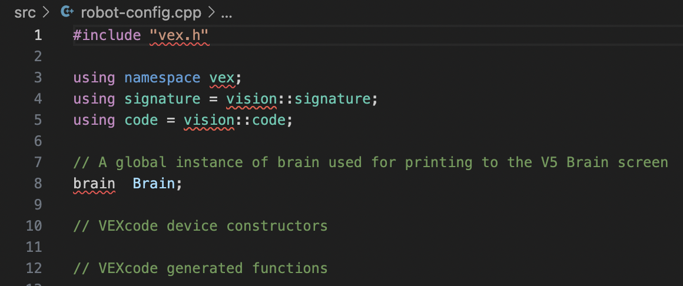
Task: Click the Brain variable identifier
Action: 154,184
